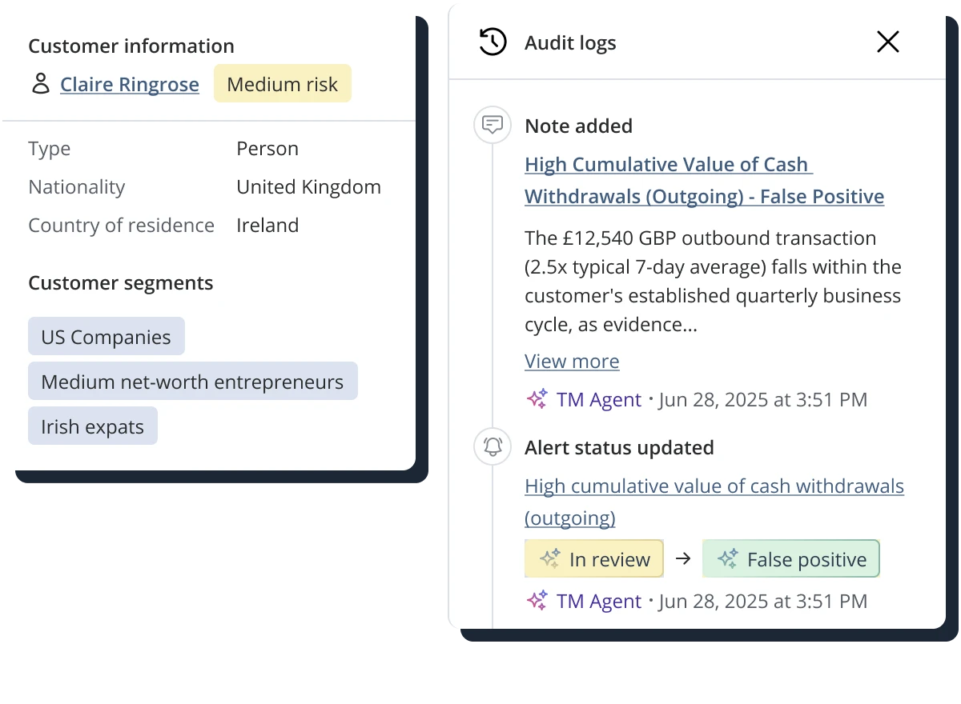The image size is (961, 704).
Task: Click the audit logs history clock icon
Action: (x=493, y=42)
